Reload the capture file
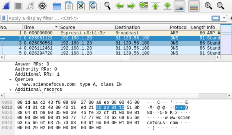 coord(93,6)
